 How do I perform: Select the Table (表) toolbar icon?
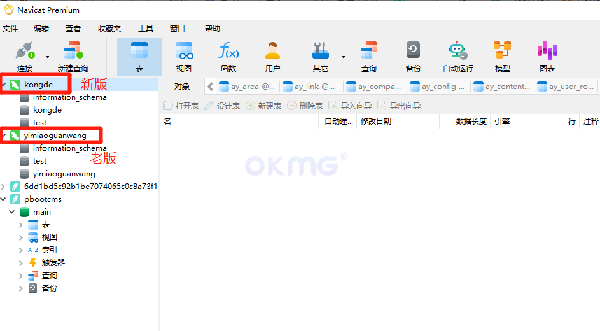139,50
